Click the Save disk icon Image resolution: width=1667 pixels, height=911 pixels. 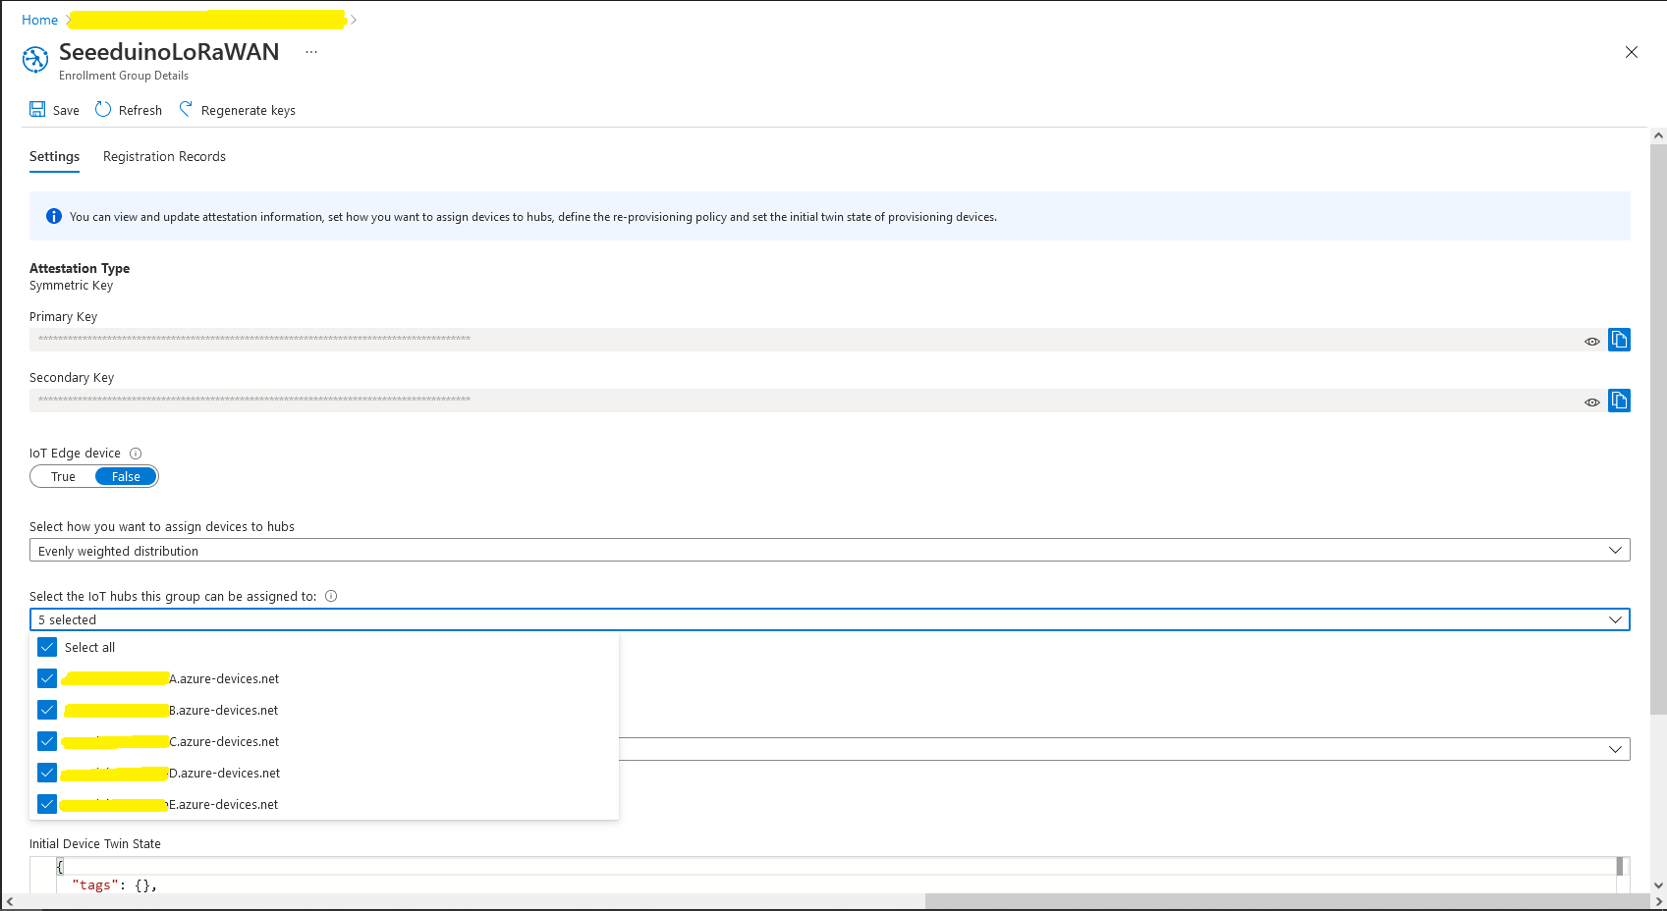[x=37, y=109]
